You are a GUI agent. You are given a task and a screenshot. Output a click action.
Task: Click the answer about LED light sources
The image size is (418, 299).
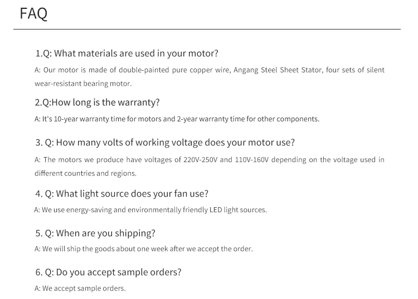(x=150, y=210)
